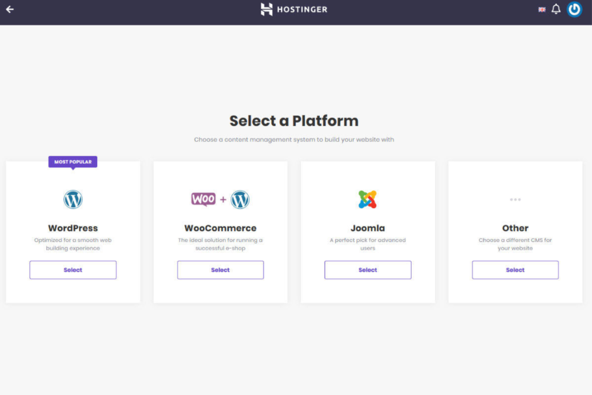Viewport: 592px width, 395px height.
Task: Click the WordPress logo in the WooCommerce card
Action: (240, 200)
